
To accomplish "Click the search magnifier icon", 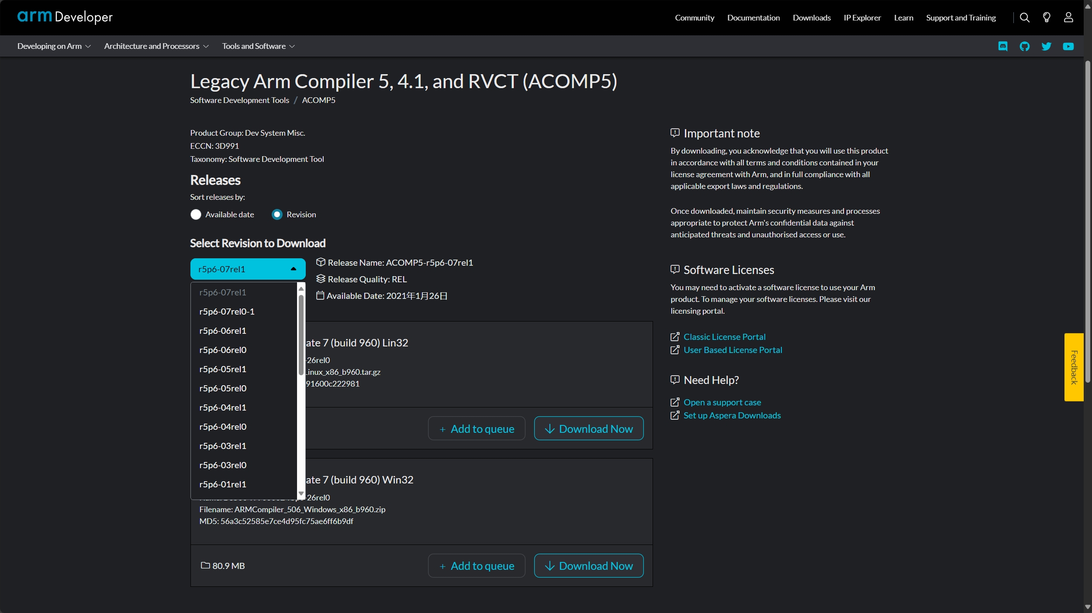I will coord(1024,17).
